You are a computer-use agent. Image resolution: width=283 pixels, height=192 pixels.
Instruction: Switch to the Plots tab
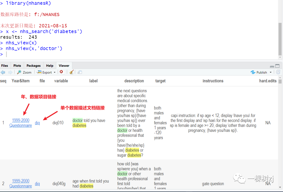[17, 65]
